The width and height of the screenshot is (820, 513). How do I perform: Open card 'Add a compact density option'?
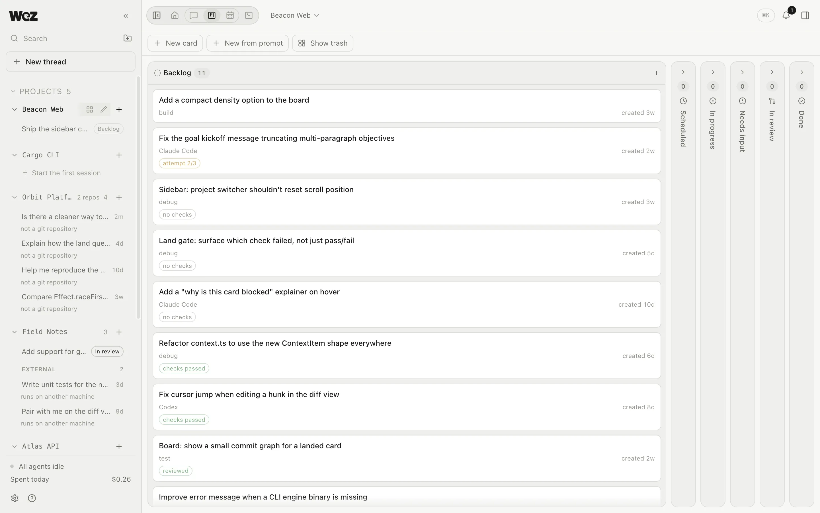(x=407, y=106)
